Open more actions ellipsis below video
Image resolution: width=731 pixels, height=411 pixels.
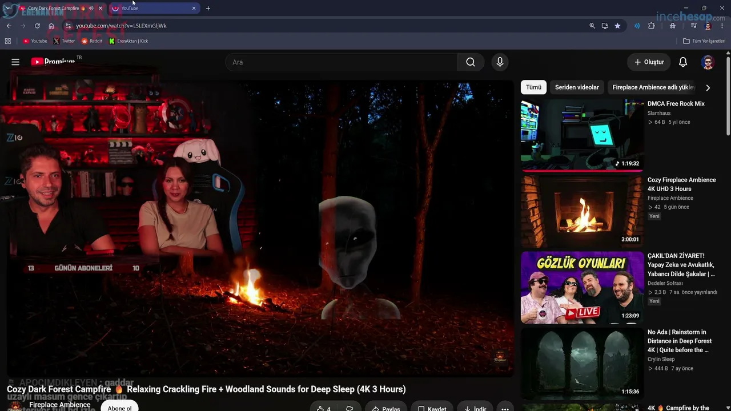(505, 408)
